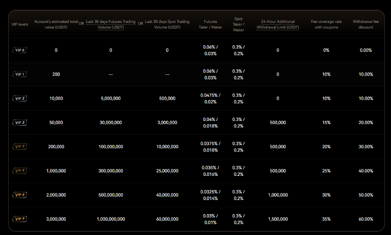Screen dimensions: 391x235
Task: Click the 60.00% withdrawal discount cell
Action: [x=365, y=219]
